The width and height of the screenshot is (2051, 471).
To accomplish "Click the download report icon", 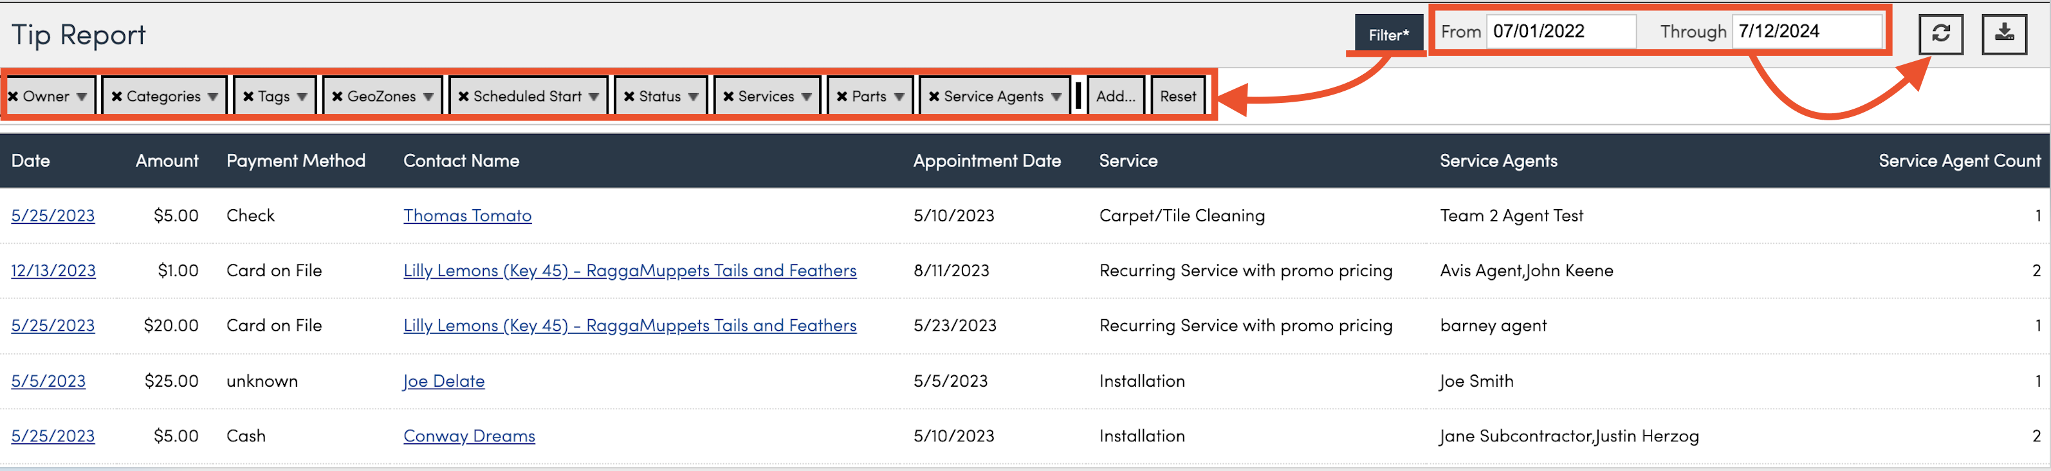I will pyautogui.click(x=2003, y=33).
